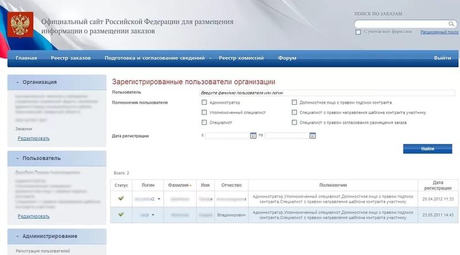Click Выйти to log out
The height and width of the screenshot is (255, 460).
point(442,58)
